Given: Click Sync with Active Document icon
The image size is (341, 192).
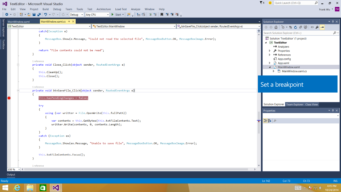Looking at the screenshot, I should 290,27.
